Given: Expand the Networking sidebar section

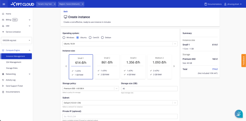Looking at the screenshot, I should coord(30,74).
